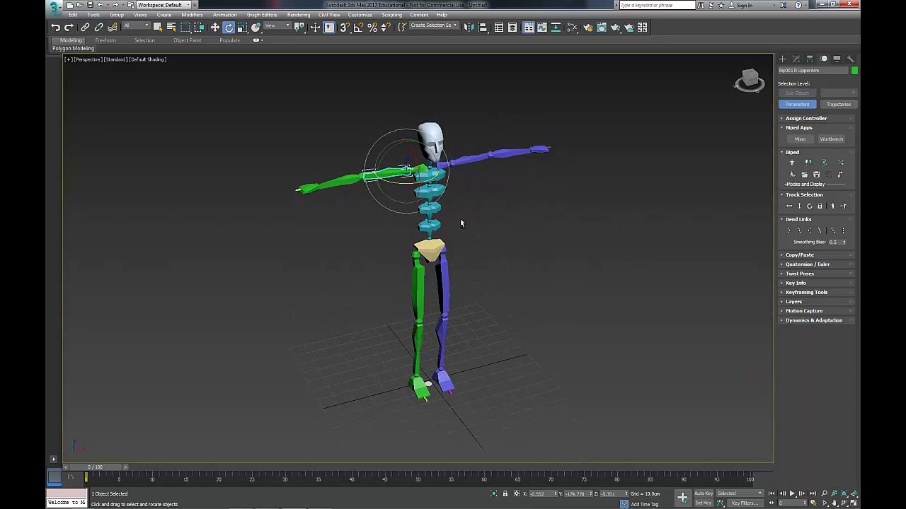Screen dimensions: 906x509
Task: Open the Rendering menu
Action: point(299,15)
